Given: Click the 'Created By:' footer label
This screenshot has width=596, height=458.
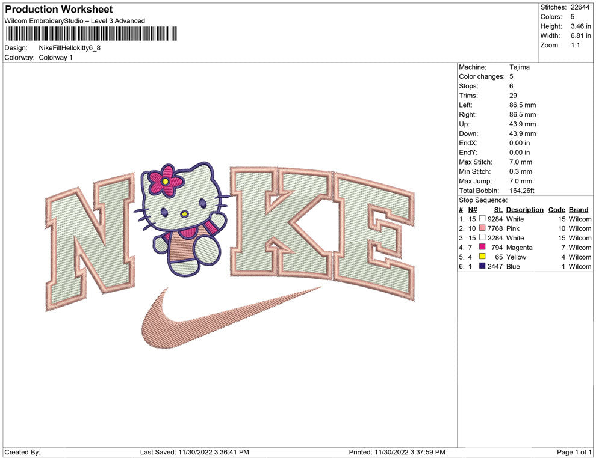Looking at the screenshot, I should 22,452.
